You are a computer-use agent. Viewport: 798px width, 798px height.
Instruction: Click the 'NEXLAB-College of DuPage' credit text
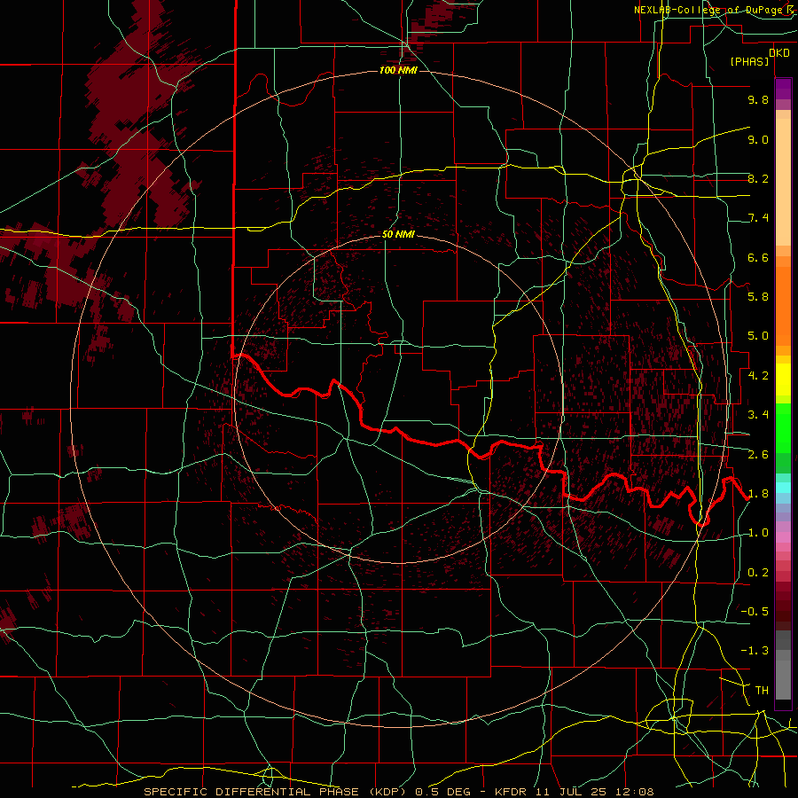tap(709, 10)
